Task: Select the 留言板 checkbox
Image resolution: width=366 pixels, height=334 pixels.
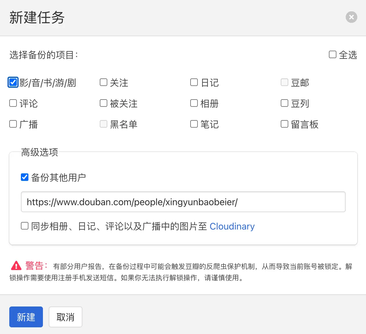Action: (x=285, y=124)
